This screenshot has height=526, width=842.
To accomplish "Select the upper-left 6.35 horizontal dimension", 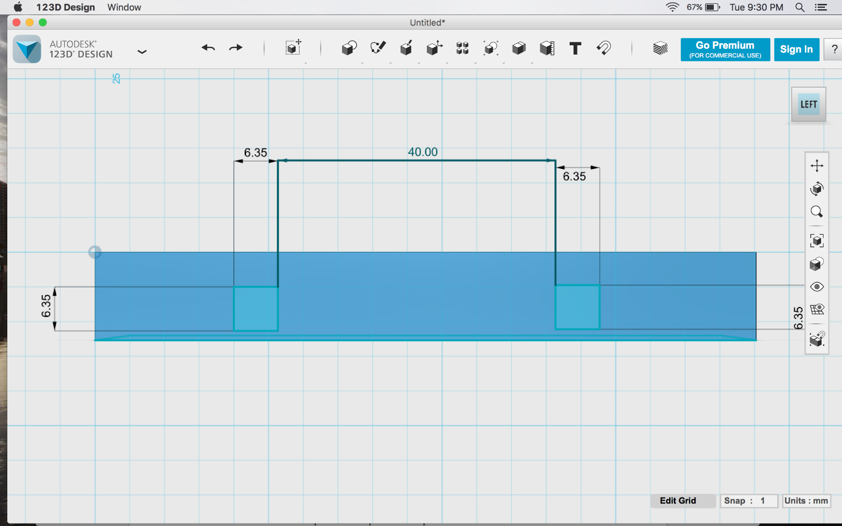I will (x=255, y=153).
